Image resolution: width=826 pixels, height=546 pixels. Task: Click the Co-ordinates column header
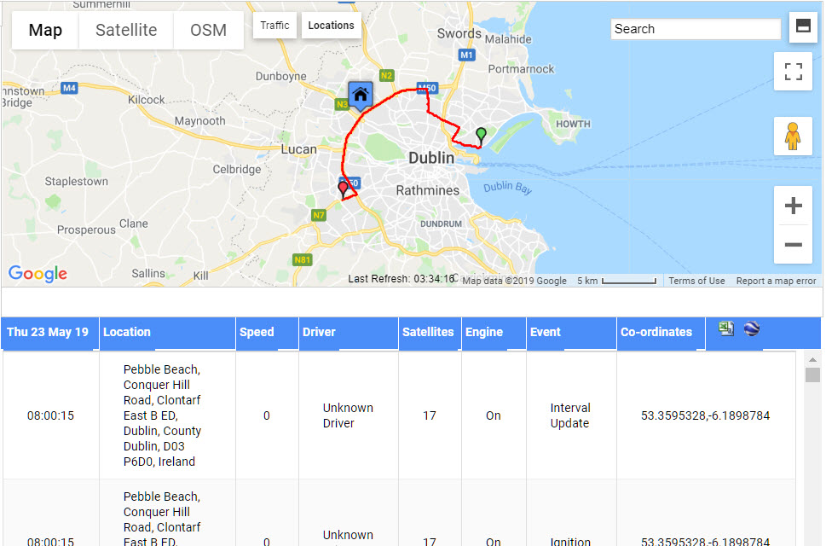[x=661, y=333]
